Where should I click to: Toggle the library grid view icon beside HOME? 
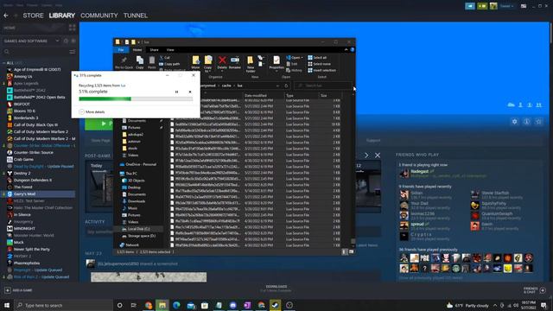pyautogui.click(x=73, y=28)
